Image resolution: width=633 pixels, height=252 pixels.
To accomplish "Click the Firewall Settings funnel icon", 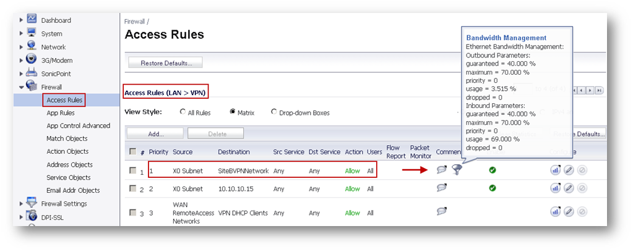I will 32,203.
